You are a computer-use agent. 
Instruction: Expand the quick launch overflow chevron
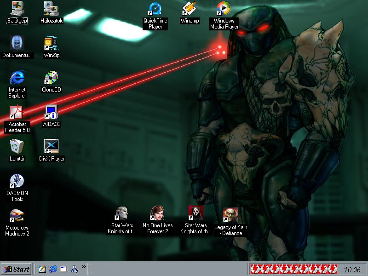pos(84,267)
